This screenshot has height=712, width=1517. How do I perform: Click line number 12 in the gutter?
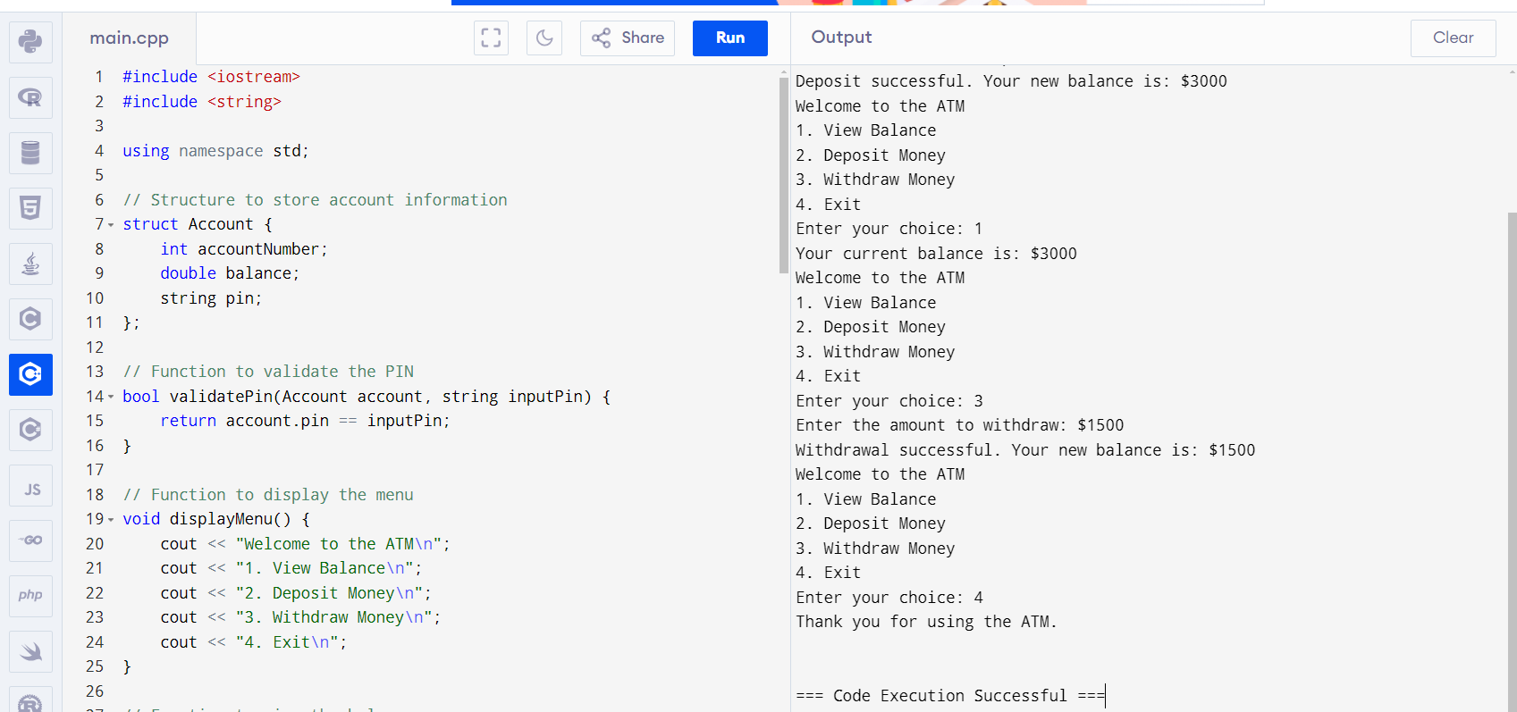pyautogui.click(x=95, y=348)
